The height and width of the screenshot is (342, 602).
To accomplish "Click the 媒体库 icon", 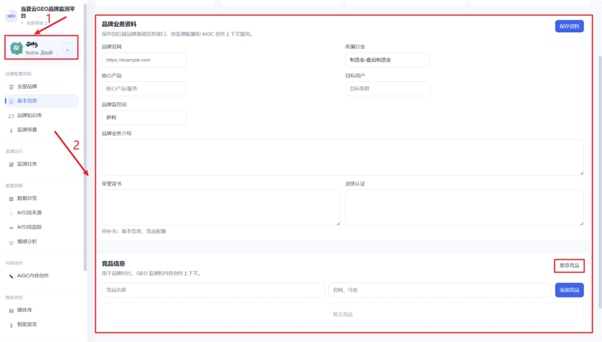I will click(11, 310).
